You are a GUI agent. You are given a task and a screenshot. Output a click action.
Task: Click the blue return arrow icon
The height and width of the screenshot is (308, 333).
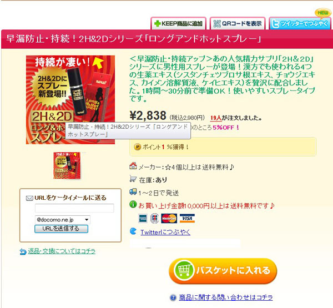(x=23, y=252)
